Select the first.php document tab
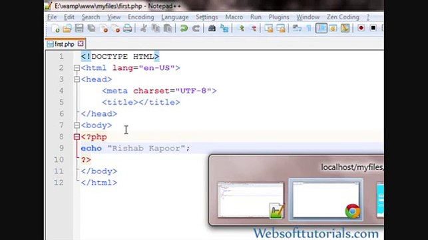This screenshot has height=240, width=428. tap(65, 44)
